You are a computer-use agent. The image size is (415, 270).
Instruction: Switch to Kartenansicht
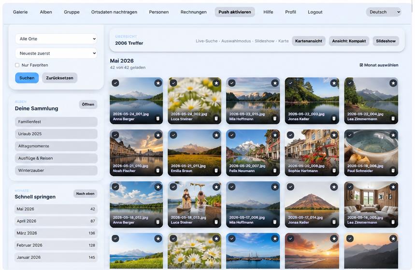pyautogui.click(x=309, y=41)
